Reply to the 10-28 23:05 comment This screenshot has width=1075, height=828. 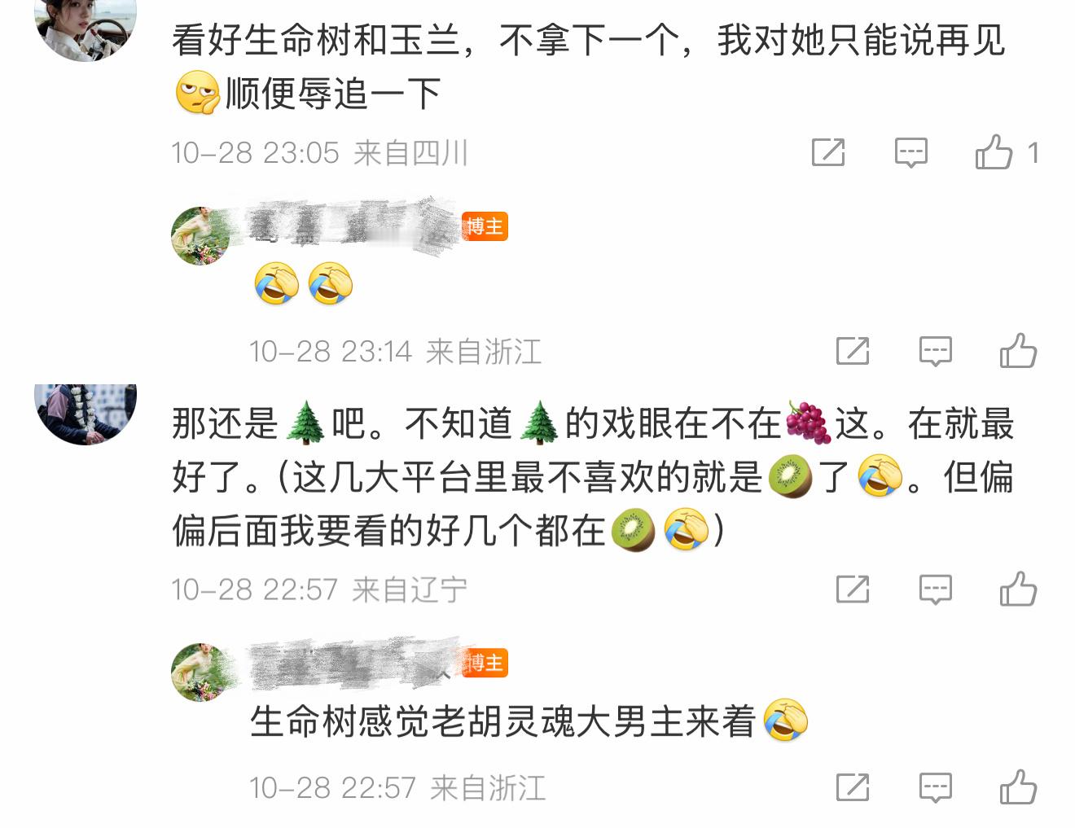click(910, 152)
